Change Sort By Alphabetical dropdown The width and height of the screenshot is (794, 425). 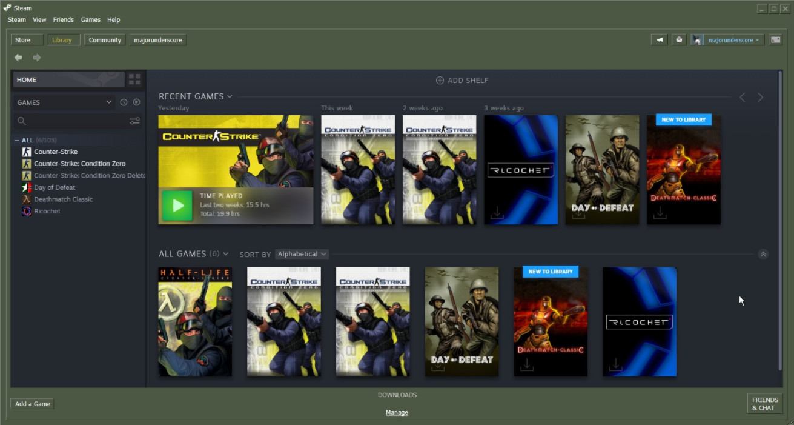coord(302,254)
